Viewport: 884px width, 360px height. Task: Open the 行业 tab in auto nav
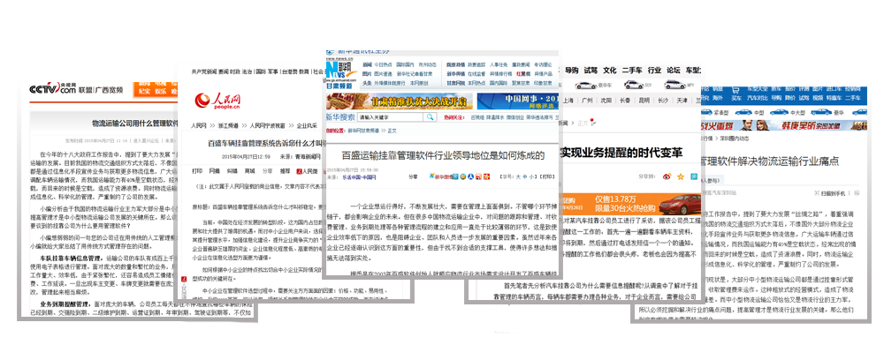tap(654, 71)
